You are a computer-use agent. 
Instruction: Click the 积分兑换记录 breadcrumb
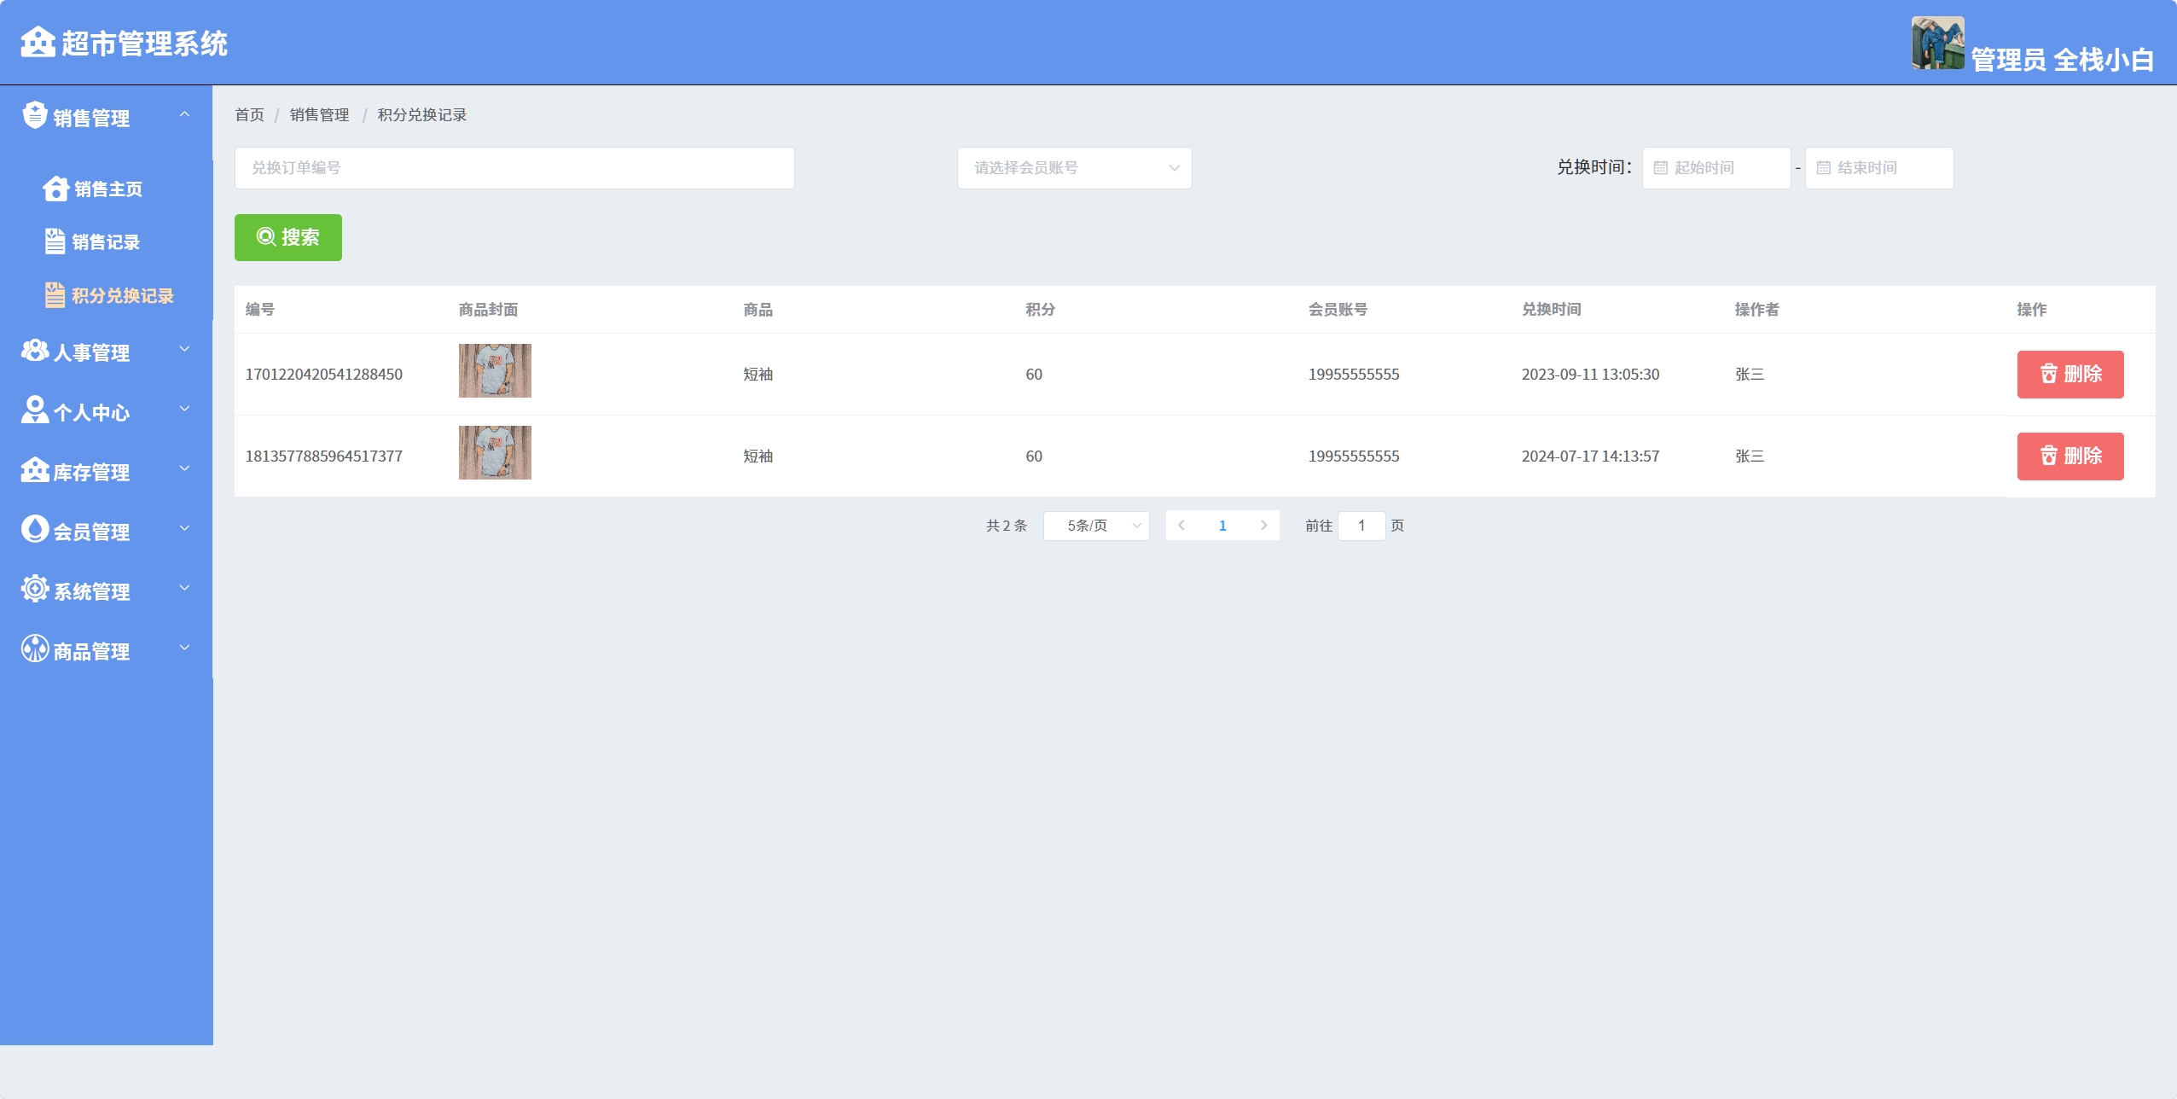pyautogui.click(x=422, y=114)
